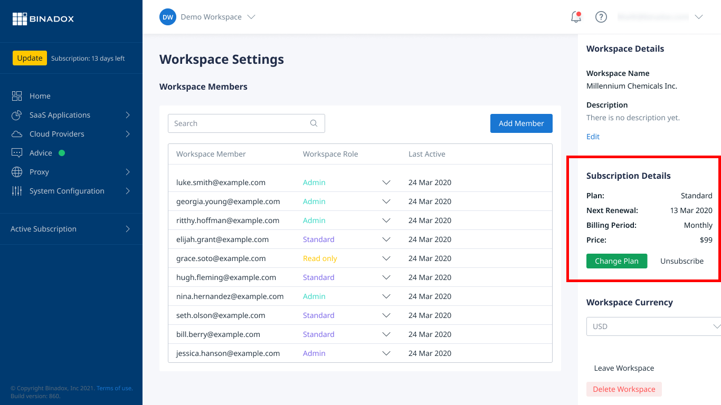Open role dropdown for seth.olson@example.com

386,315
